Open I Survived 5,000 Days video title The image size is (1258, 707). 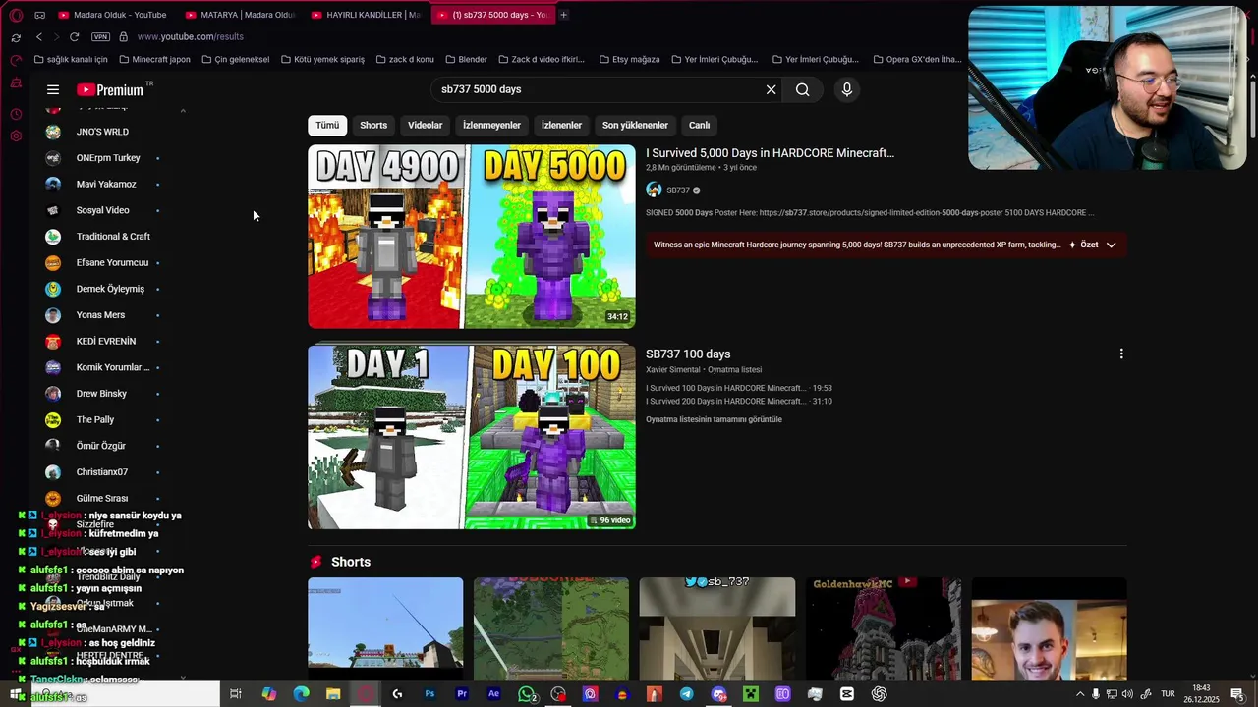770,153
